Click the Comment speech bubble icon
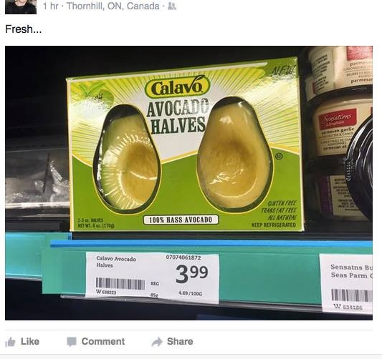Screen dimensions: 382x359 pyautogui.click(x=72, y=342)
